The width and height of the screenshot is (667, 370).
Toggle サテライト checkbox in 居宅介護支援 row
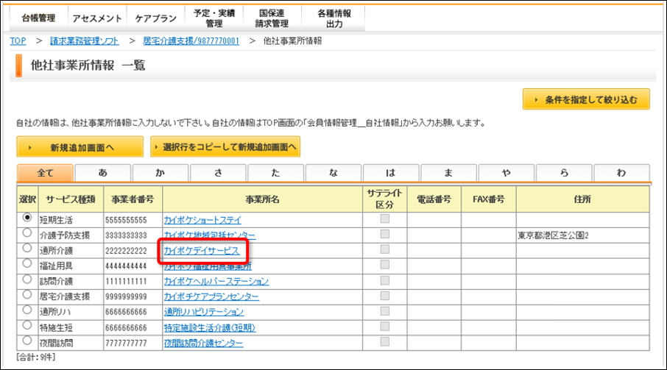[385, 296]
